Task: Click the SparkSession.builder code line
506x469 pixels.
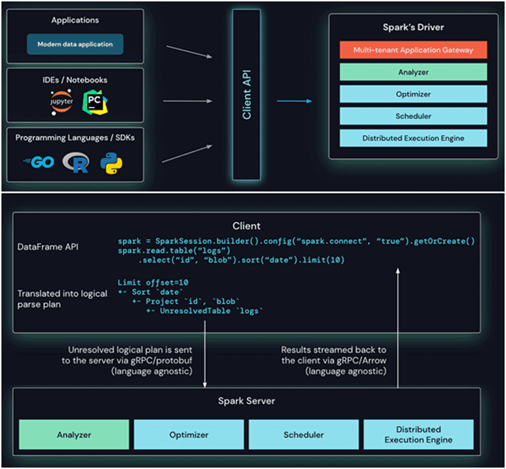Action: click(295, 241)
